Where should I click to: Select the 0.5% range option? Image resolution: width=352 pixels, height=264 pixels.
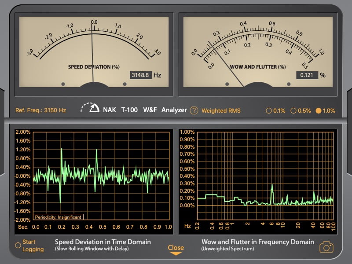pos(293,110)
